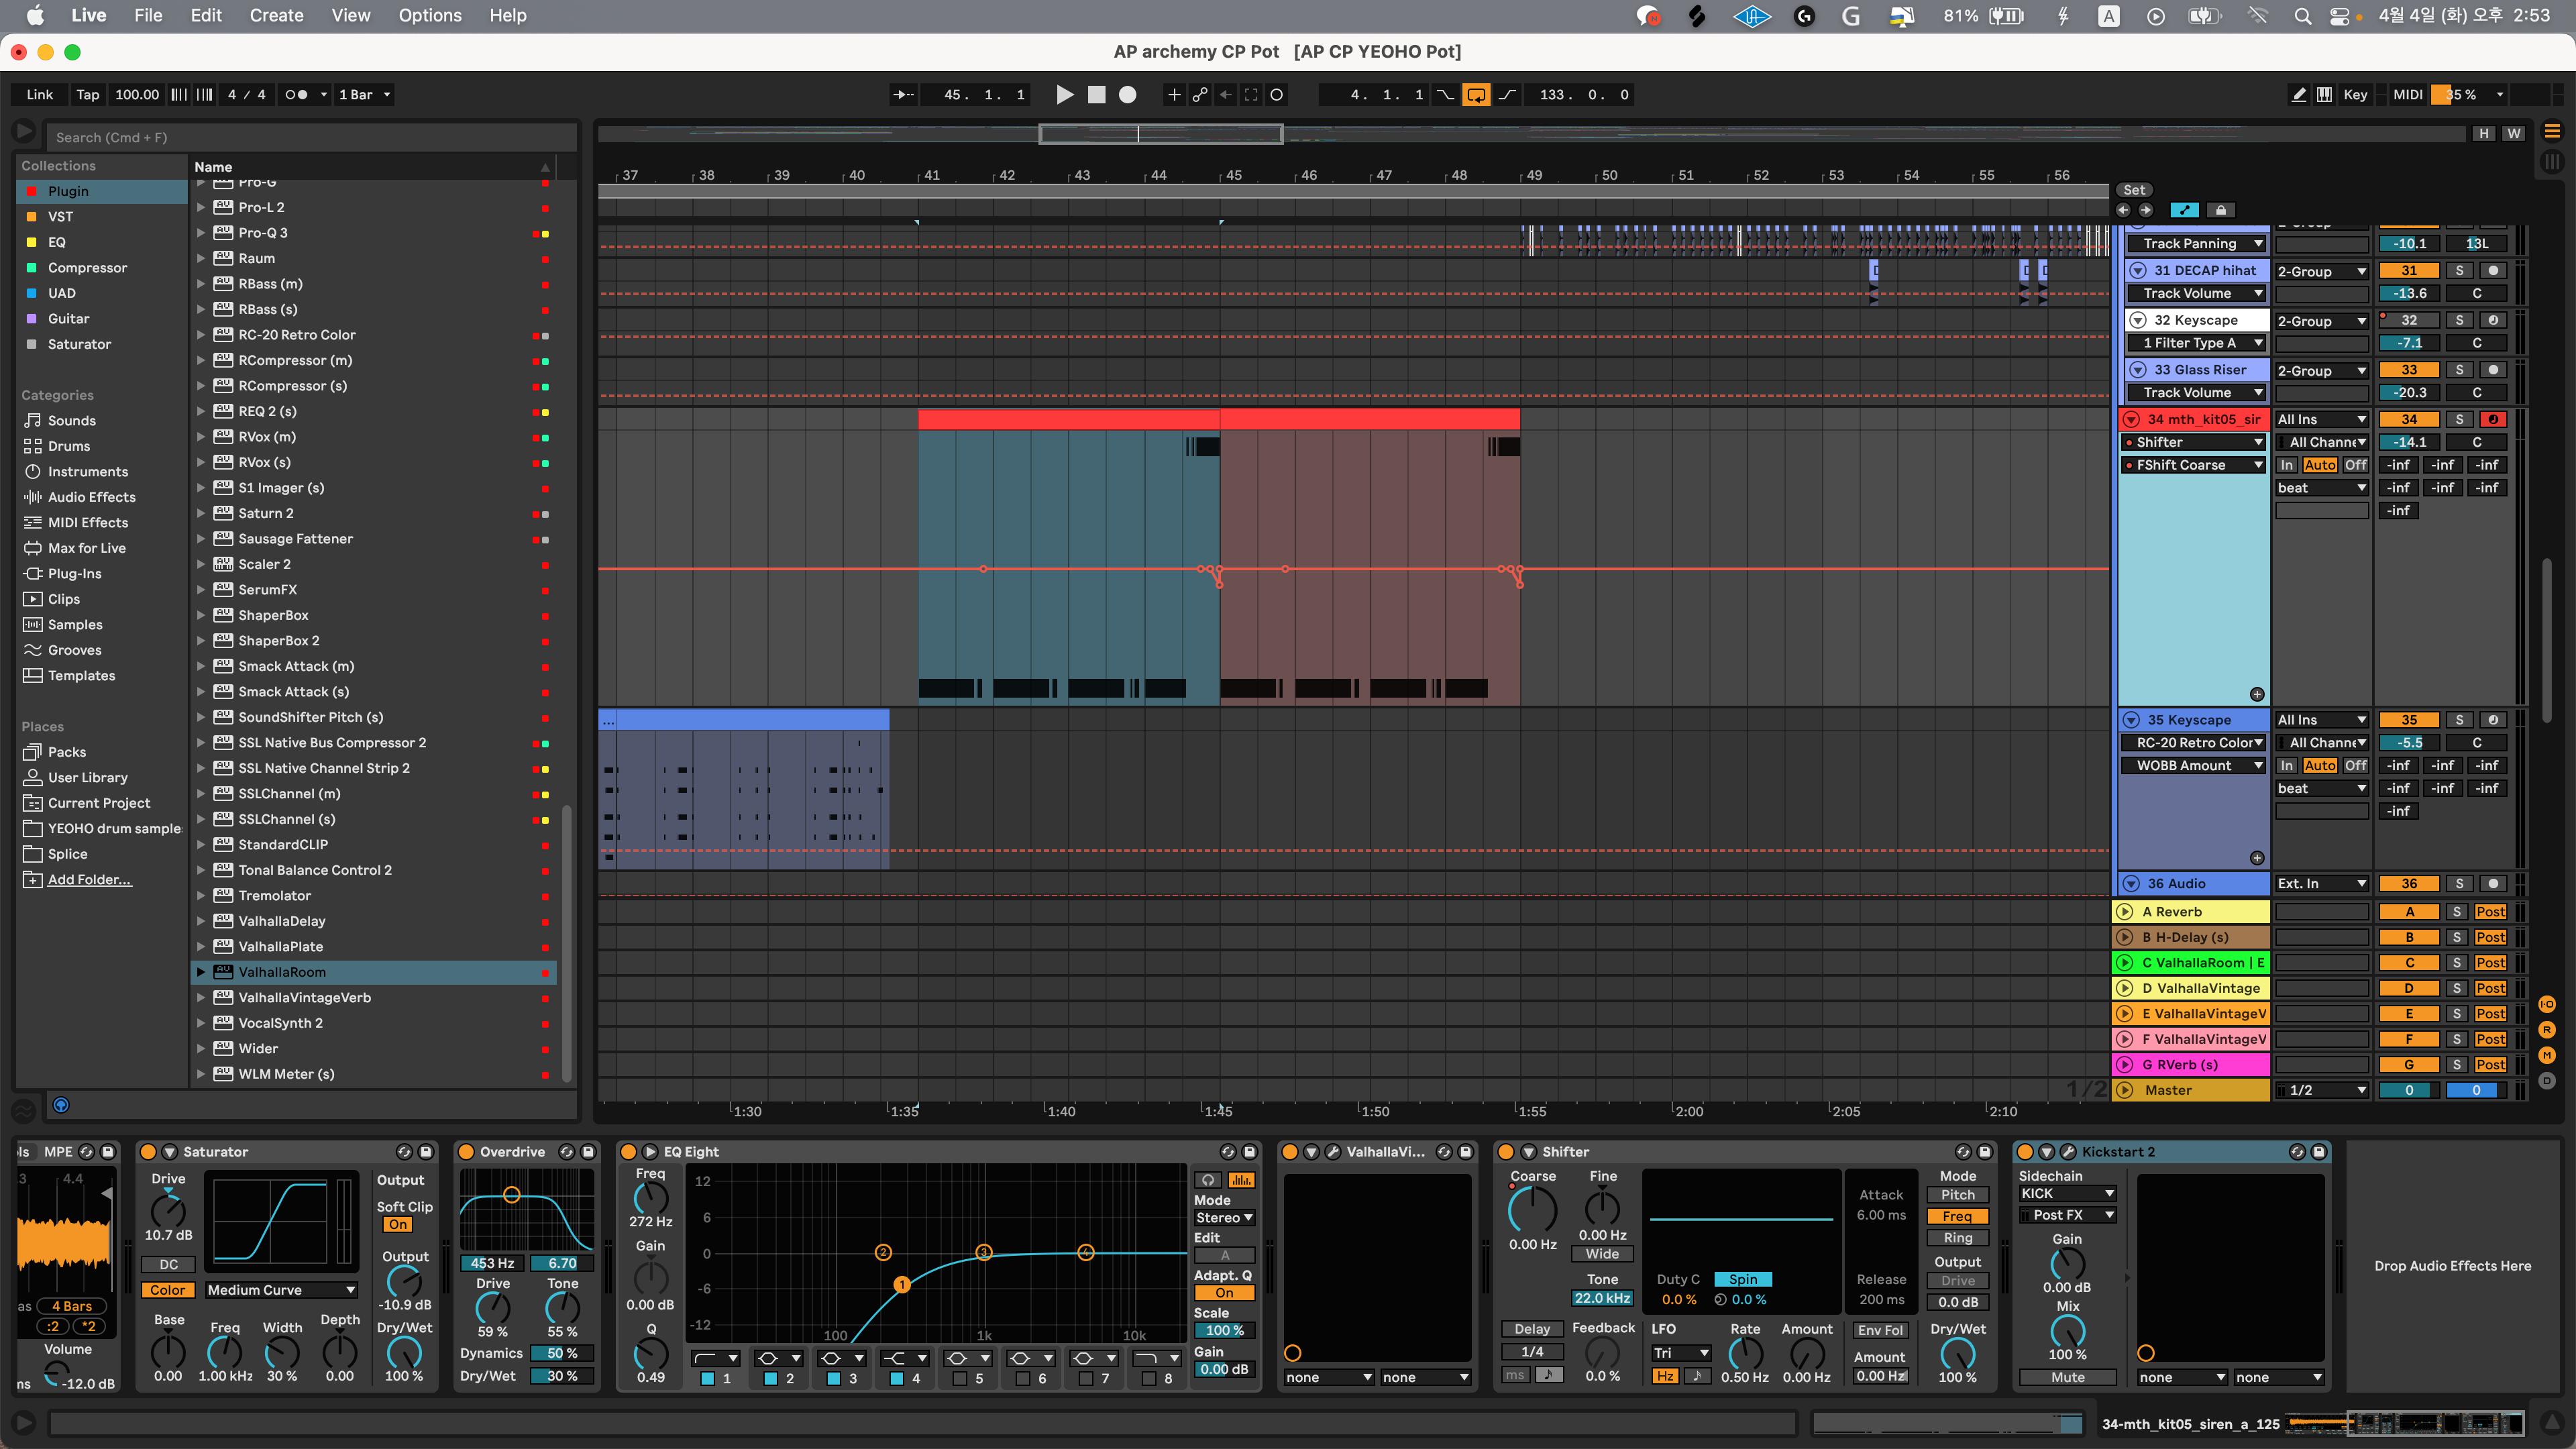Toggle the metronome button
This screenshot has height=1449, width=2576.
296,95
